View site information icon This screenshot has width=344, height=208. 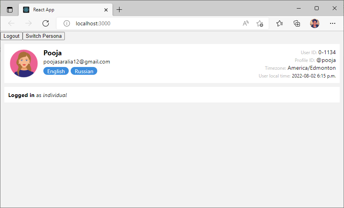pos(67,23)
